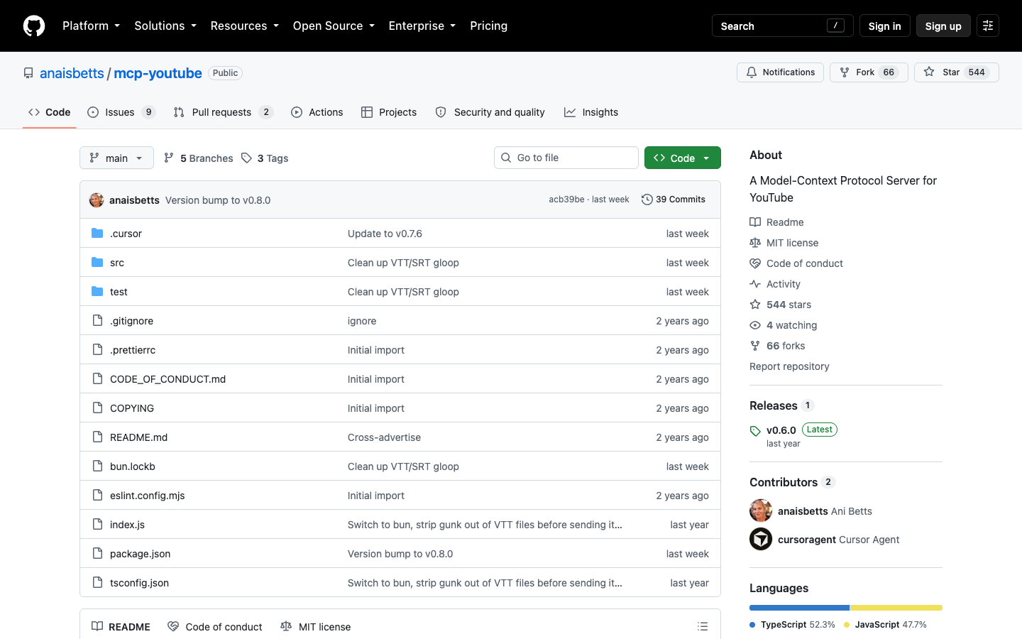The width and height of the screenshot is (1022, 639).
Task: Open README.md file
Action: [x=138, y=437]
